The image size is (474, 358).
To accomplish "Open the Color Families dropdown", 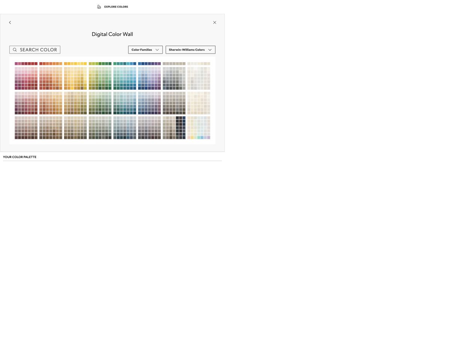I will pos(145,50).
